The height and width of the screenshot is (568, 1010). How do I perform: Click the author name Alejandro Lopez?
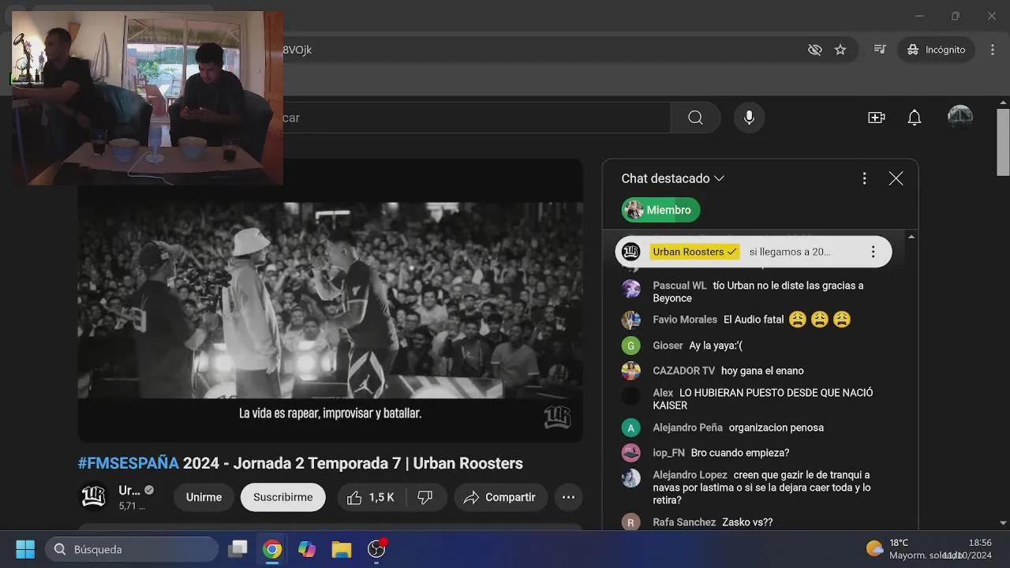(x=690, y=475)
